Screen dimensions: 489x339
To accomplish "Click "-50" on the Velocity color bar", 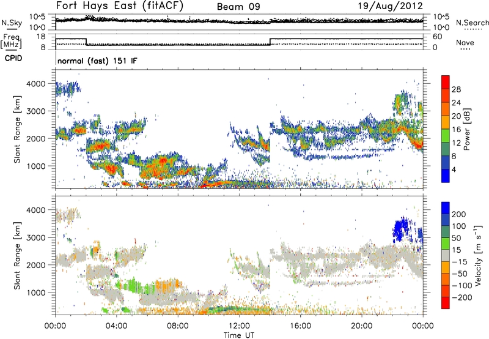I will click(x=460, y=274).
